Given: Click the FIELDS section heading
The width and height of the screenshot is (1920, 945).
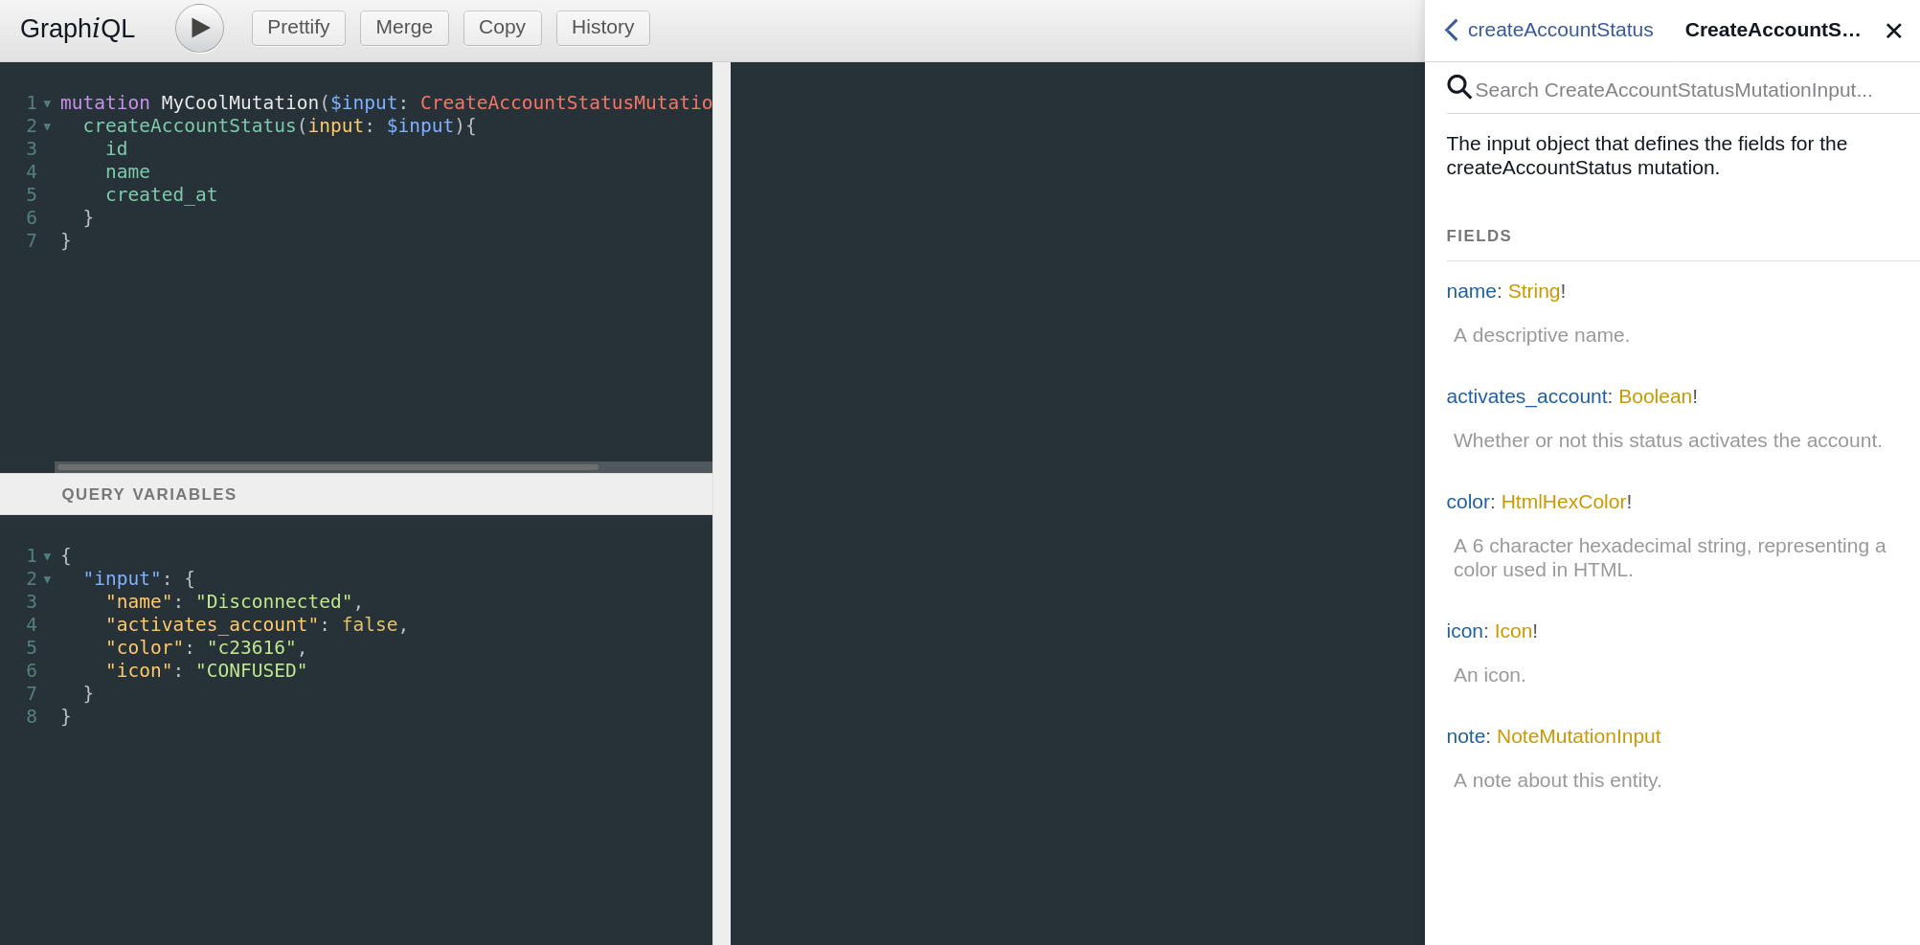Looking at the screenshot, I should click(x=1479, y=236).
